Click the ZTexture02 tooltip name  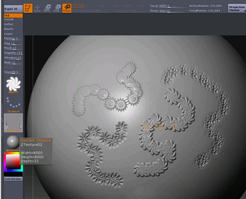[31, 145]
